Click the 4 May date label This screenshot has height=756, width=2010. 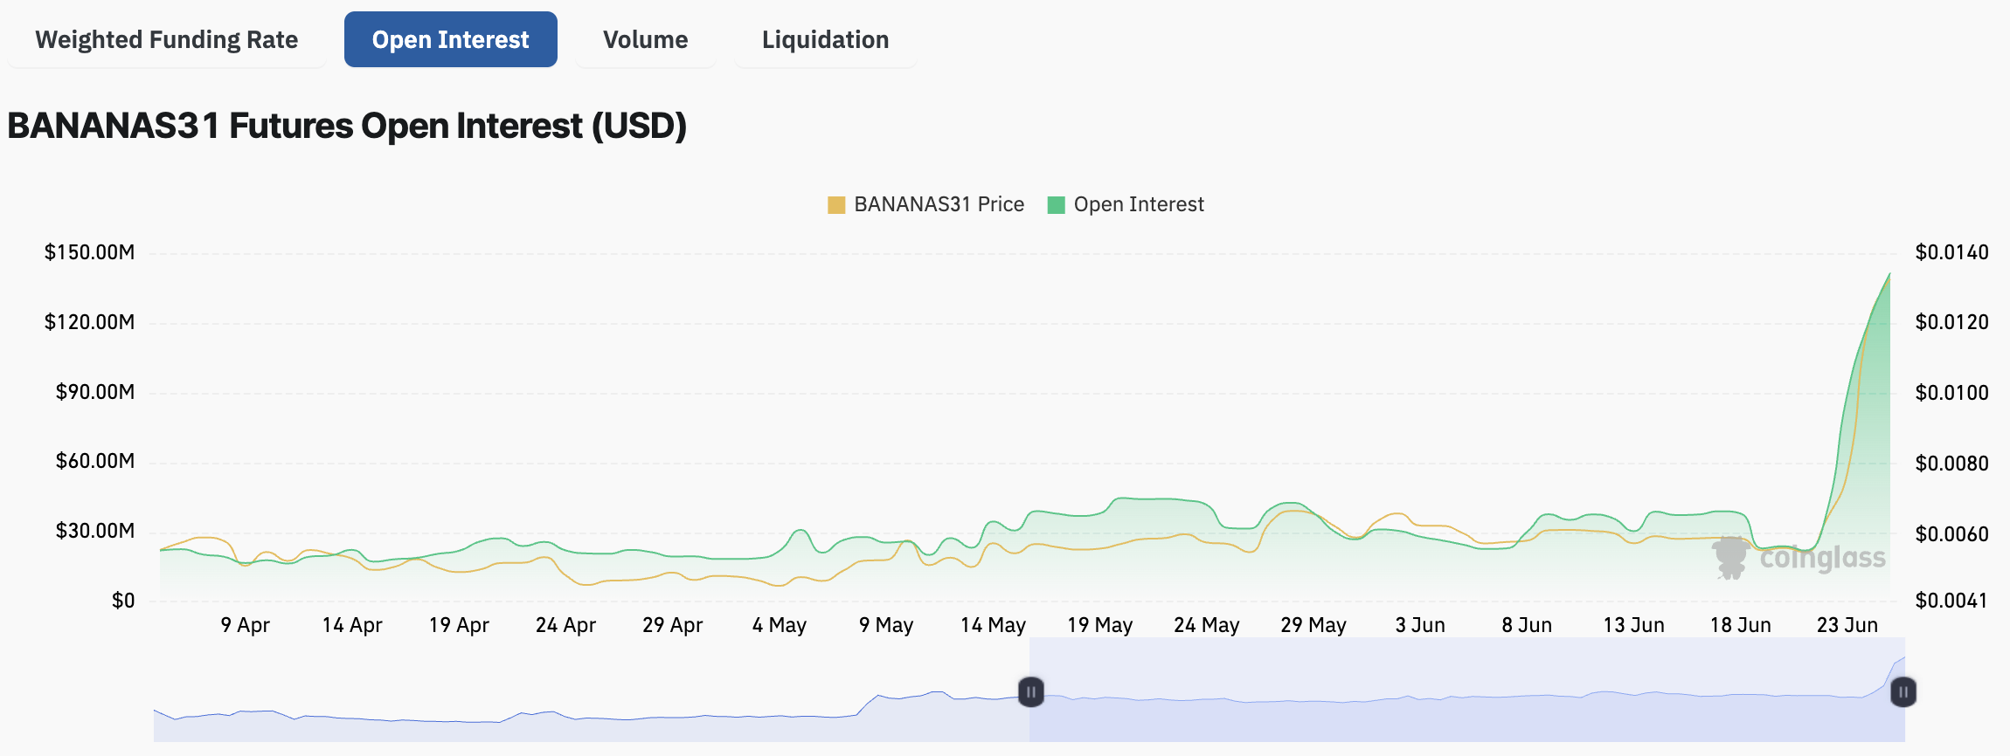779,625
